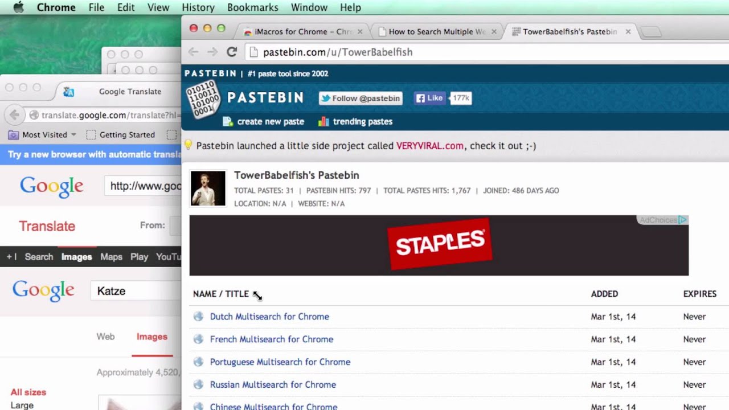Open the VERYVIRAL.com link
This screenshot has width=729, height=410.
pos(430,146)
